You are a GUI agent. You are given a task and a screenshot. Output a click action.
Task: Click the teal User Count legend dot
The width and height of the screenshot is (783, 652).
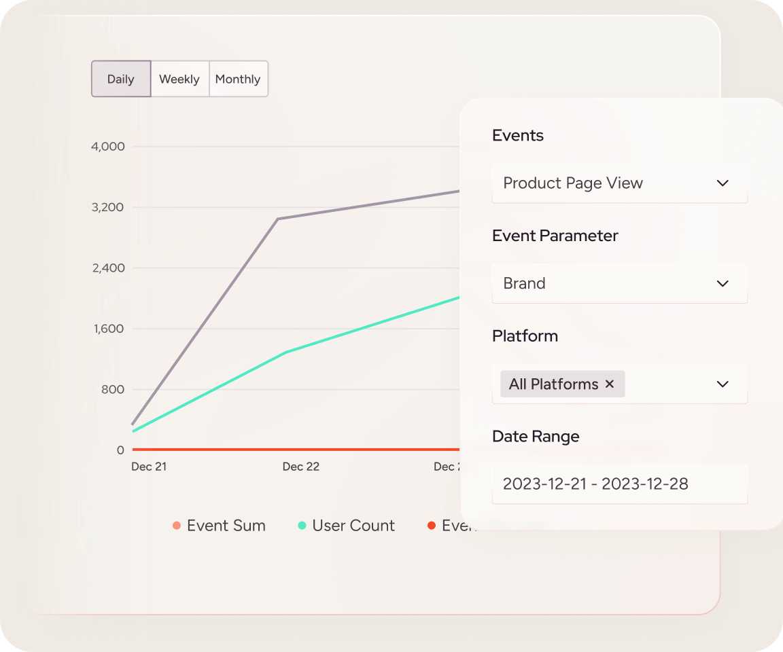[x=302, y=526]
